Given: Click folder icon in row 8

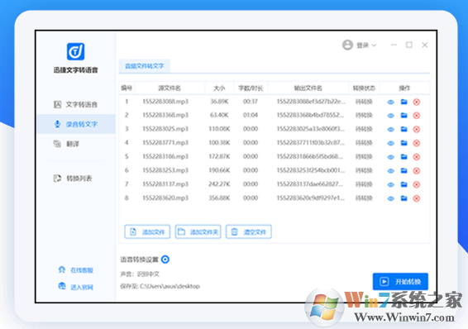Looking at the screenshot, I should [404, 198].
